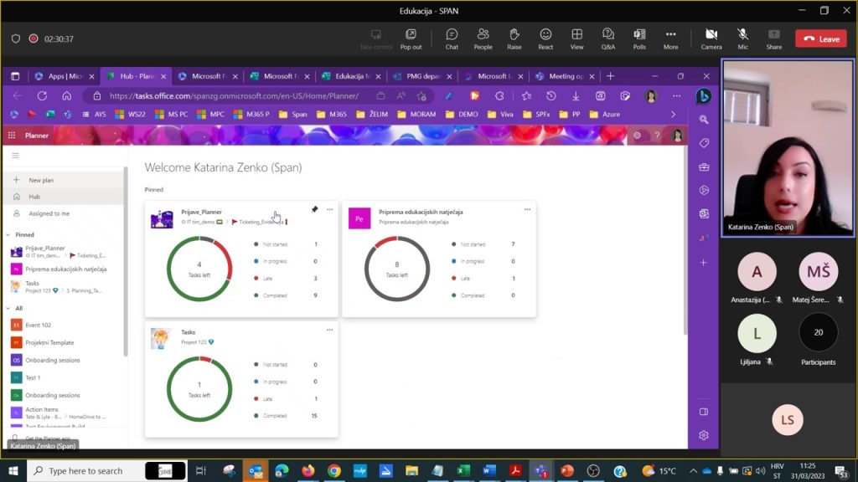Collapse the Planner navigation hamburger menu

point(15,156)
